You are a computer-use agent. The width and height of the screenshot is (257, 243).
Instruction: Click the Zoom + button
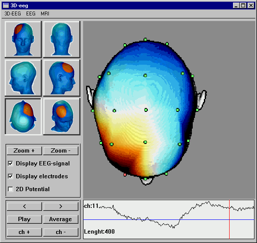point(24,150)
